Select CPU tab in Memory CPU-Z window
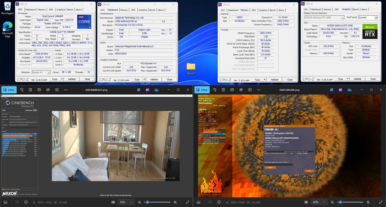The width and height of the screenshot is (386, 207). (x=223, y=10)
